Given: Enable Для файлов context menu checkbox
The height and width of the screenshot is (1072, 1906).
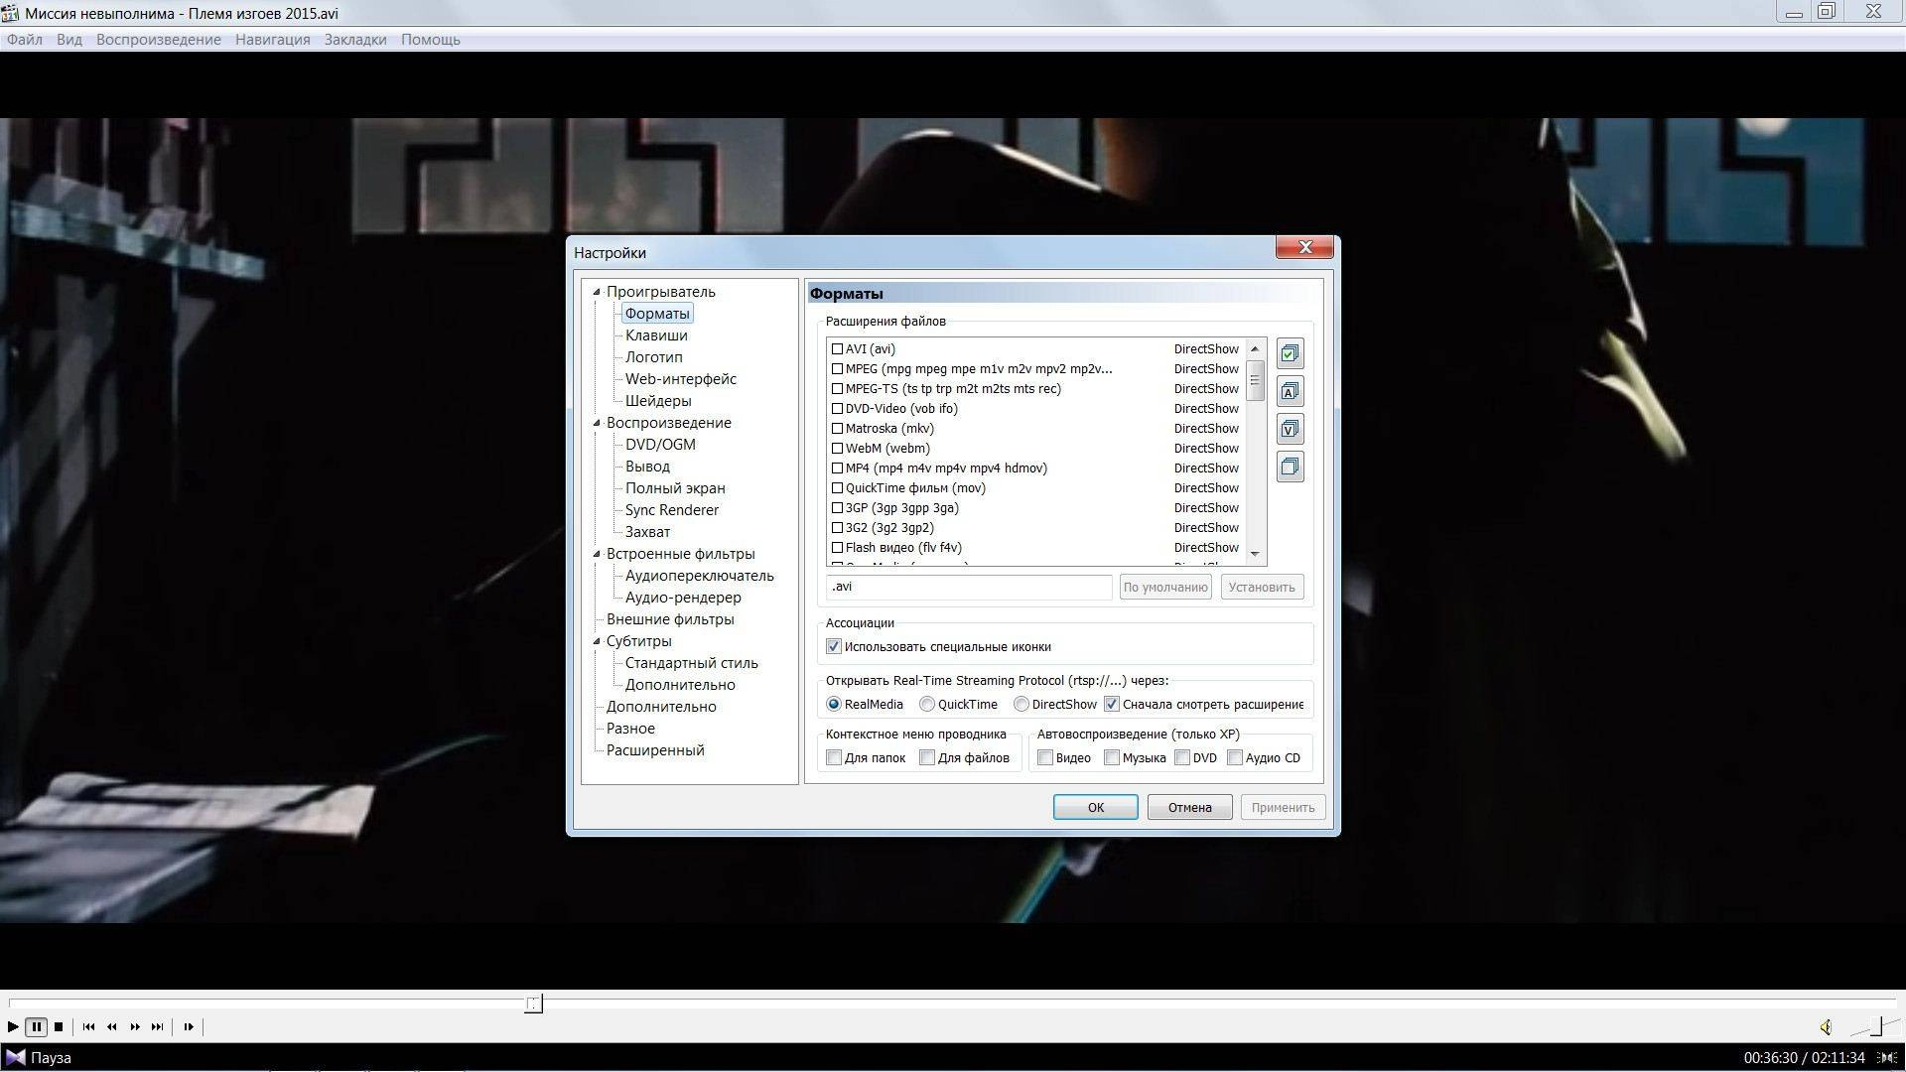Looking at the screenshot, I should point(927,758).
